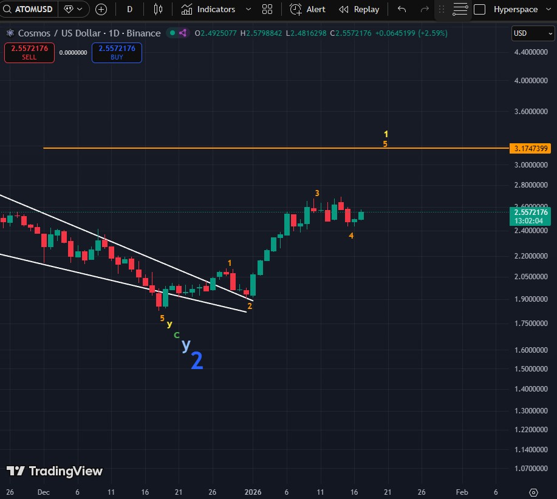The width and height of the screenshot is (557, 499).
Task: Click the blue BUY price button
Action: [117, 53]
